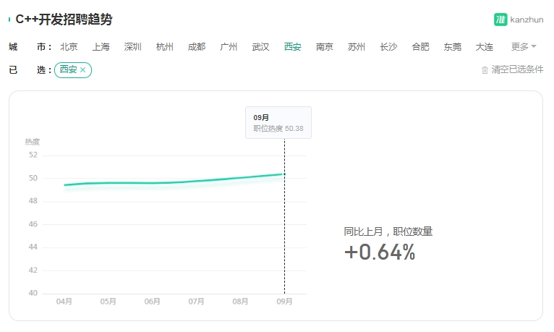The width and height of the screenshot is (554, 332).
Task: Choose 南京 as the city
Action: tap(324, 46)
